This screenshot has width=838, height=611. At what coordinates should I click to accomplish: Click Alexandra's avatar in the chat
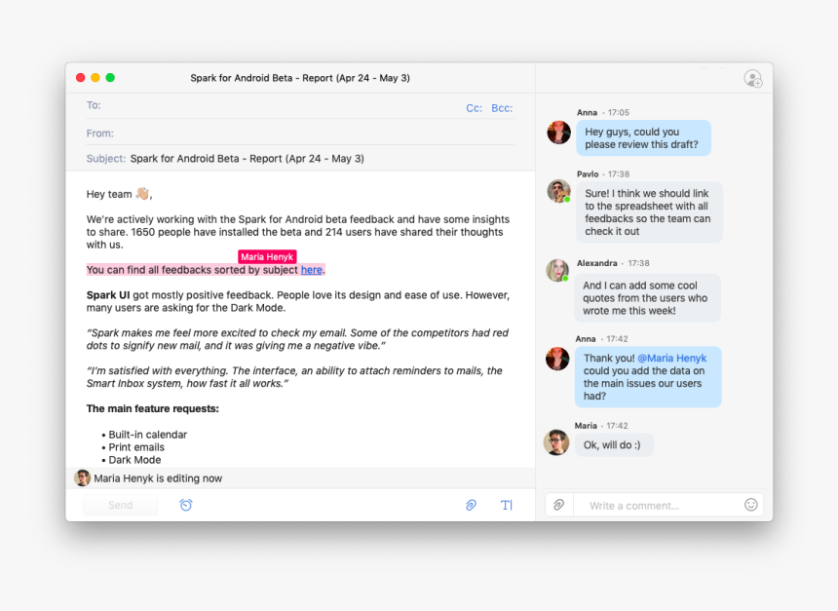[557, 271]
